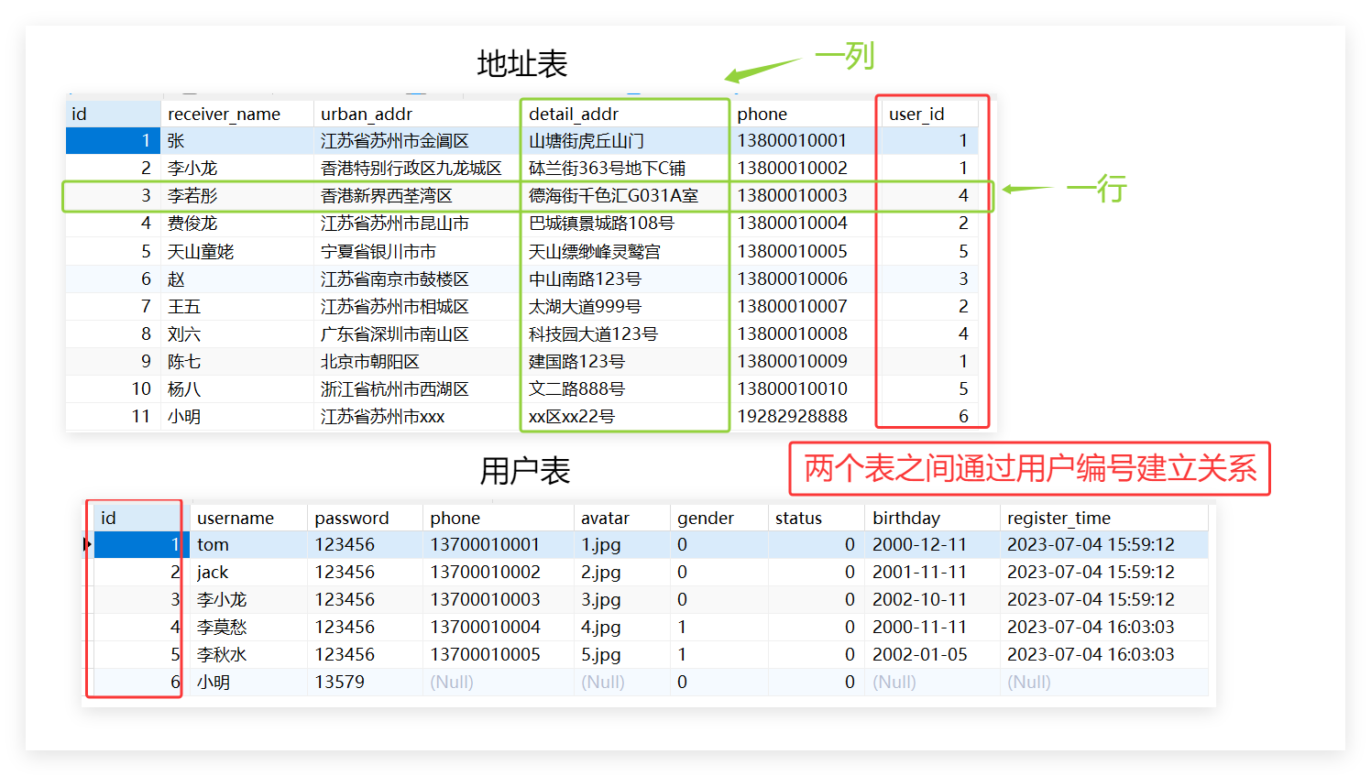The height and width of the screenshot is (776, 1371).
Task: Select the current row indicator for tom
Action: coord(87,544)
